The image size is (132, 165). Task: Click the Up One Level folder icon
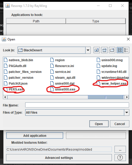[x=97, y=50]
